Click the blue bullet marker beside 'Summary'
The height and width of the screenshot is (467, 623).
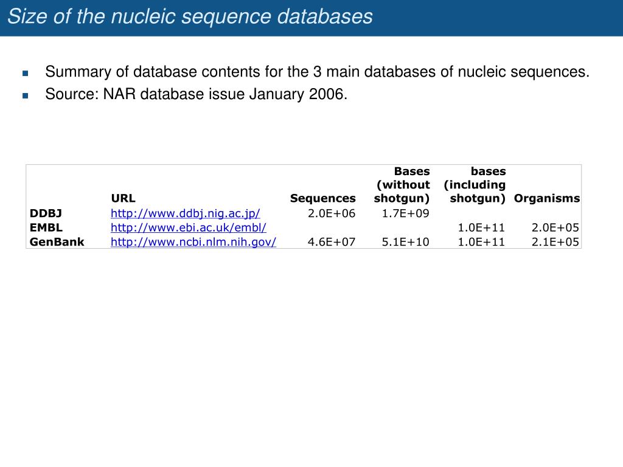point(26,73)
